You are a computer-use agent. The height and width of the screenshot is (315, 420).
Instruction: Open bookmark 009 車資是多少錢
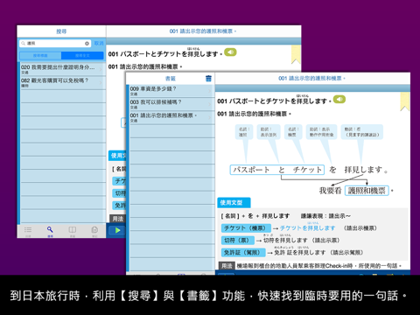click(x=171, y=91)
